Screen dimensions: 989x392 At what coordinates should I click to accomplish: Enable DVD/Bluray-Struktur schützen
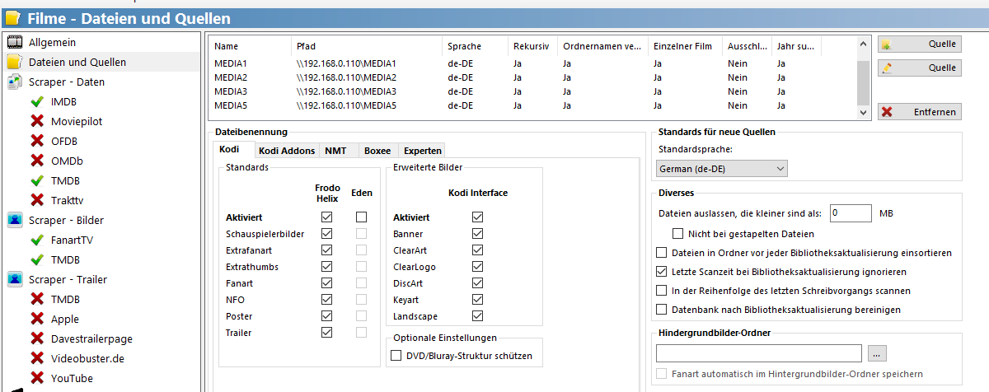coord(396,357)
